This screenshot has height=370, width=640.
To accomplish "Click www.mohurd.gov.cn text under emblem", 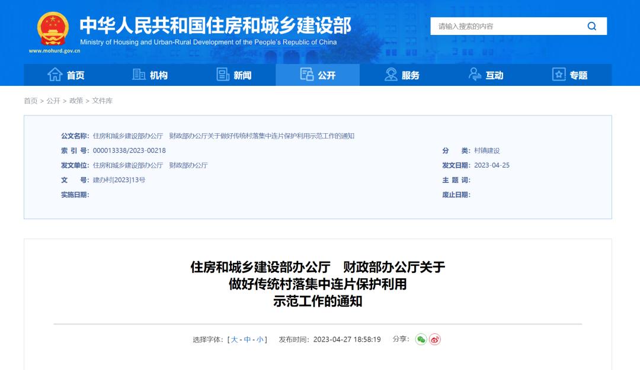I will [55, 51].
